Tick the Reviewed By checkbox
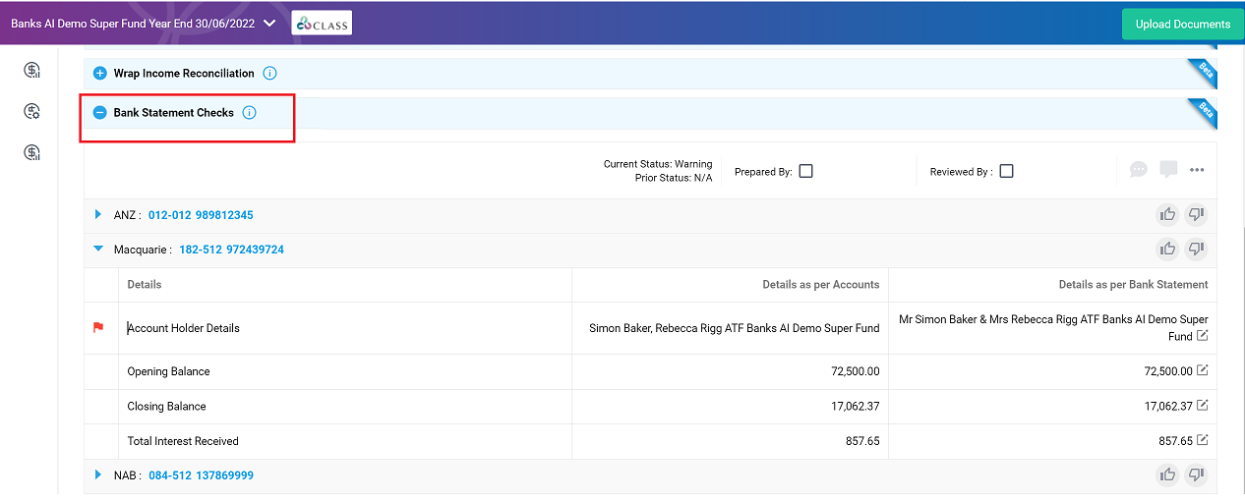The image size is (1245, 502). point(1006,171)
